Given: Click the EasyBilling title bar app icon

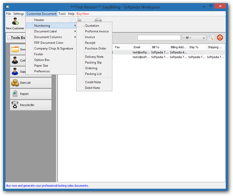Looking at the screenshot, I should coord(8,7).
